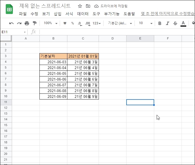Click the cell 2021-06-09
Viewport: 195px width, 165px height.
(x=53, y=96)
